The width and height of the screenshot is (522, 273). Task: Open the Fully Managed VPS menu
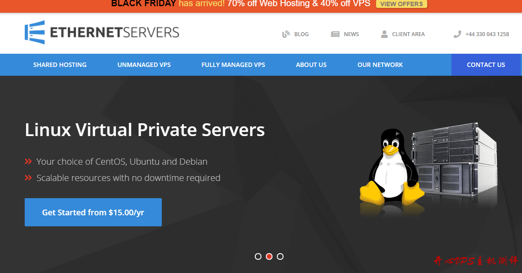pyautogui.click(x=233, y=65)
